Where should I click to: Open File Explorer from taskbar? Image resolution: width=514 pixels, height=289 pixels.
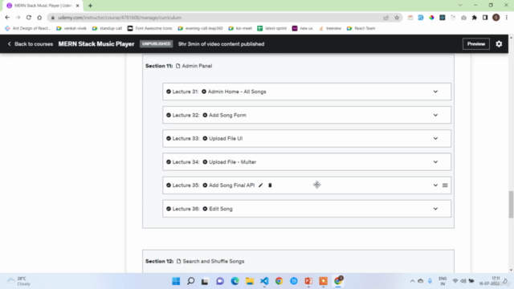pyautogui.click(x=250, y=281)
